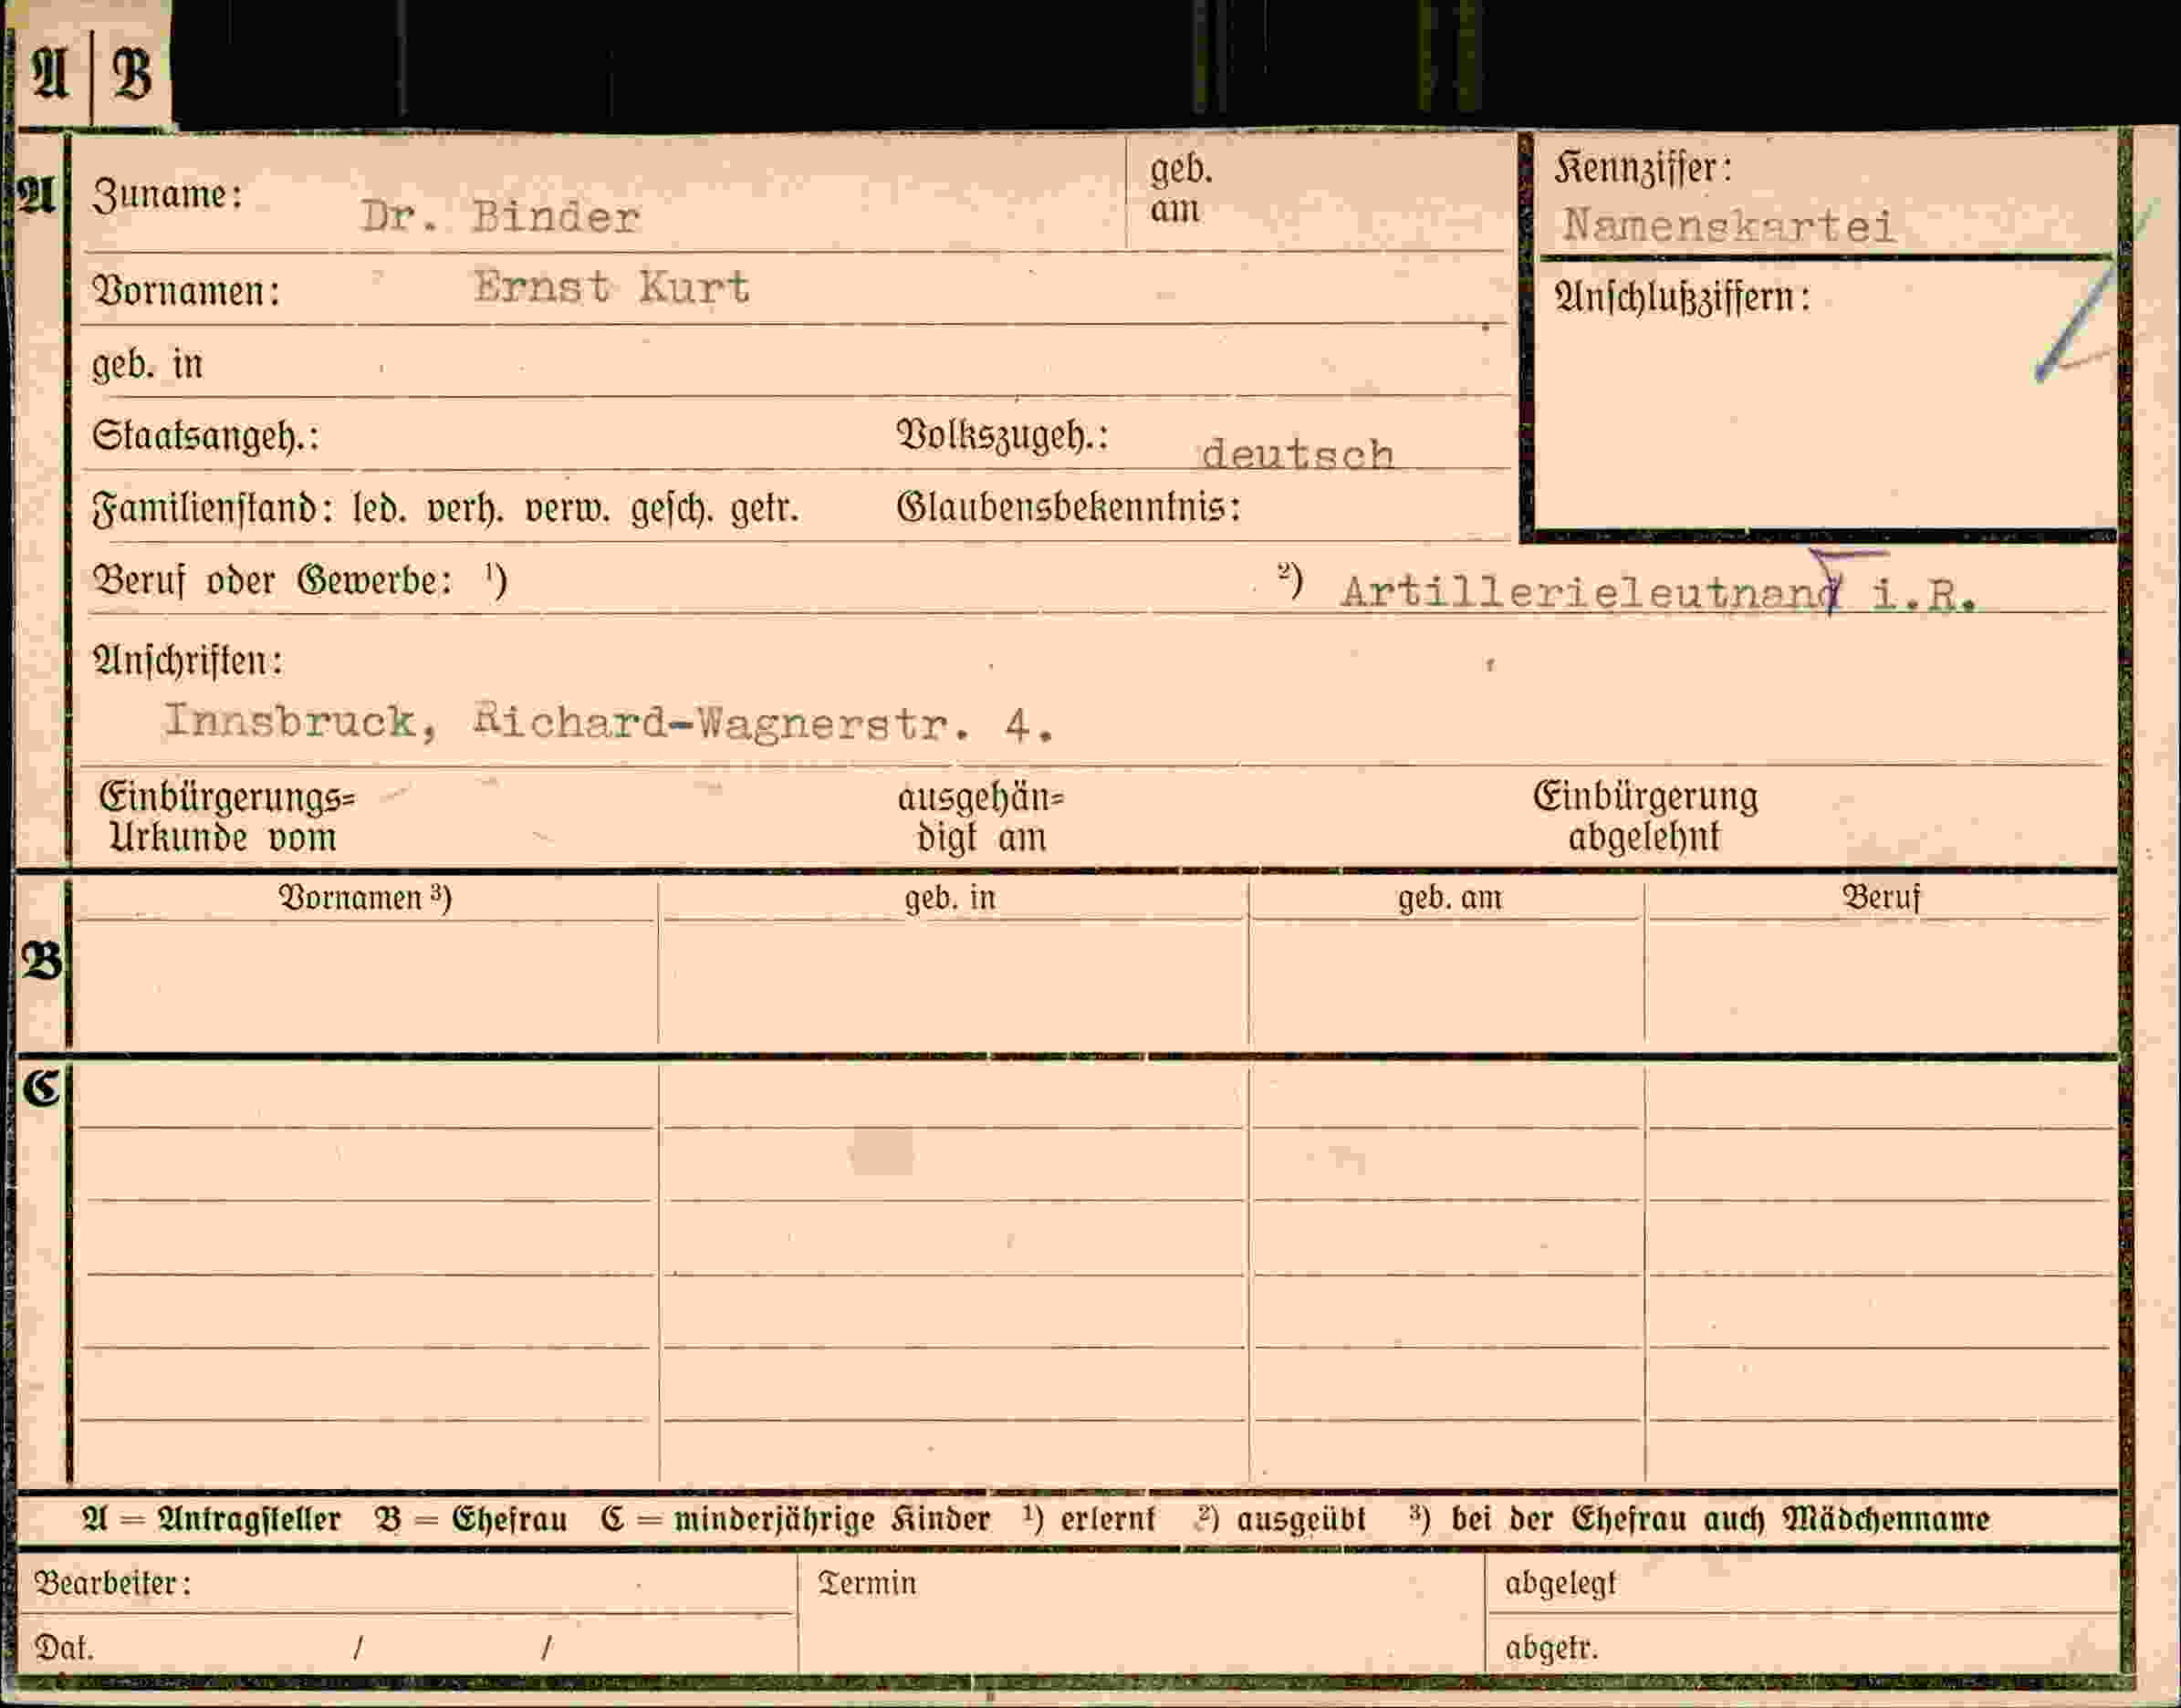Select the typed occupation 'Artillerieleutnant i.R.'
Viewport: 2181px width, 1708px height.
(x=1658, y=593)
